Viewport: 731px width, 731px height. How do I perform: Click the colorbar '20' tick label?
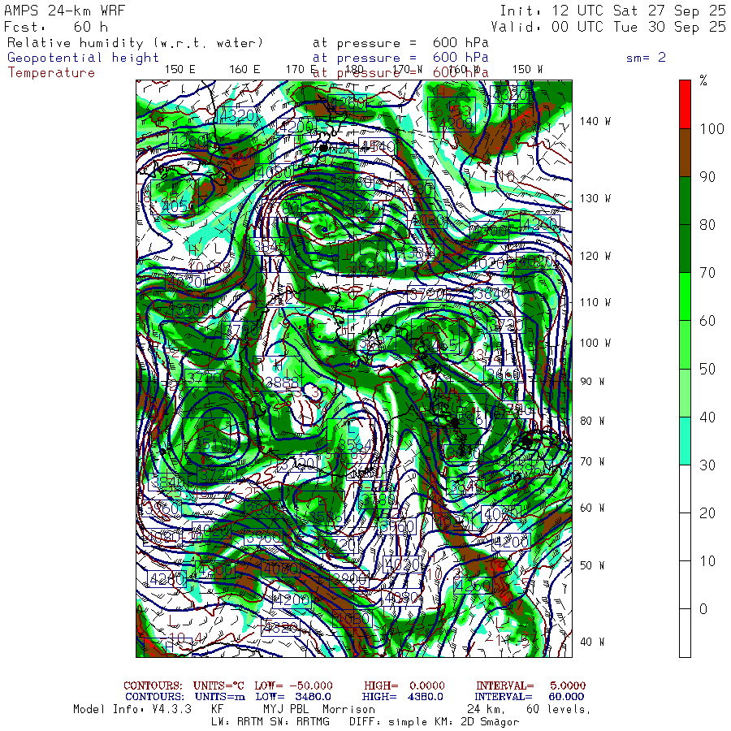(707, 513)
